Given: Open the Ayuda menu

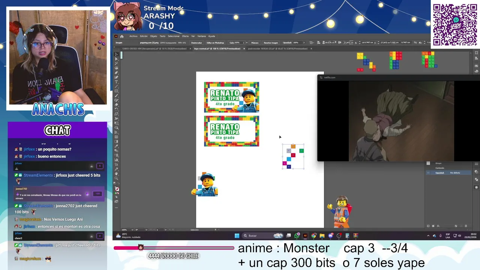Looking at the screenshot, I should (x=211, y=36).
